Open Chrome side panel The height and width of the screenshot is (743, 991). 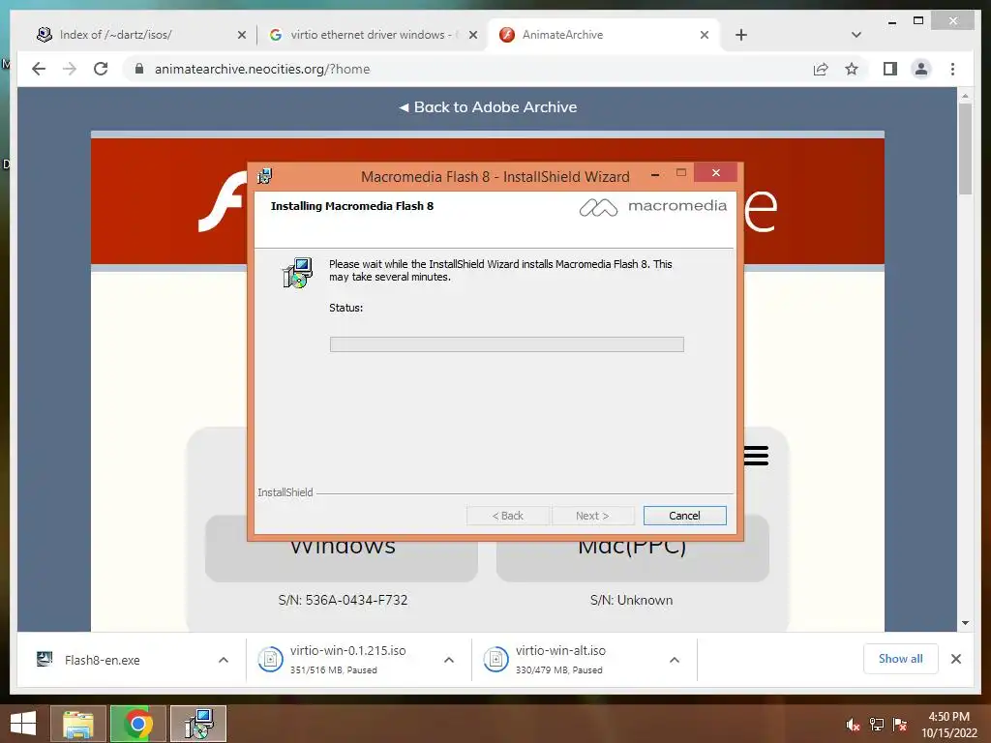[x=890, y=69]
